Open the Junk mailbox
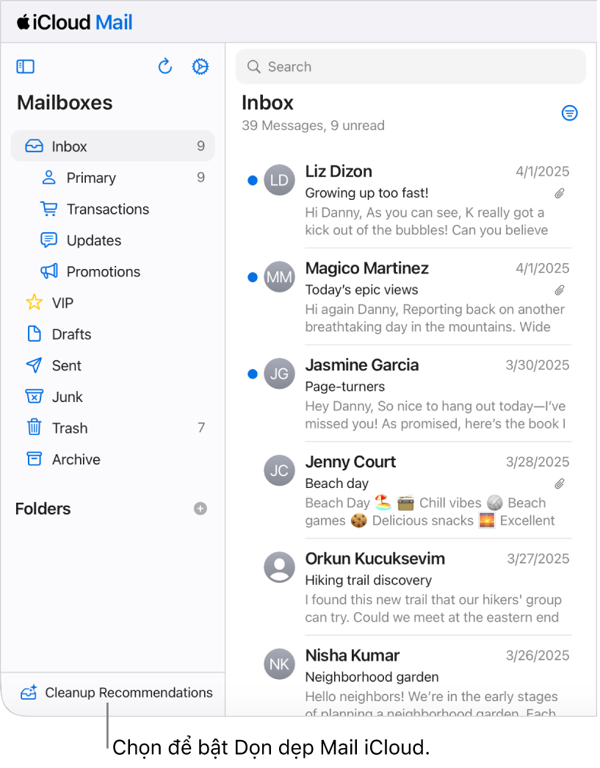Viewport: 600px width, 768px height. click(112, 397)
